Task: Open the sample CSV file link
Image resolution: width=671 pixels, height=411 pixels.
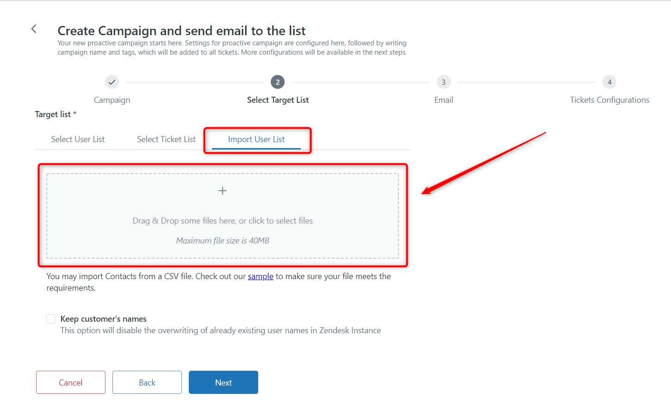Action: pos(260,276)
